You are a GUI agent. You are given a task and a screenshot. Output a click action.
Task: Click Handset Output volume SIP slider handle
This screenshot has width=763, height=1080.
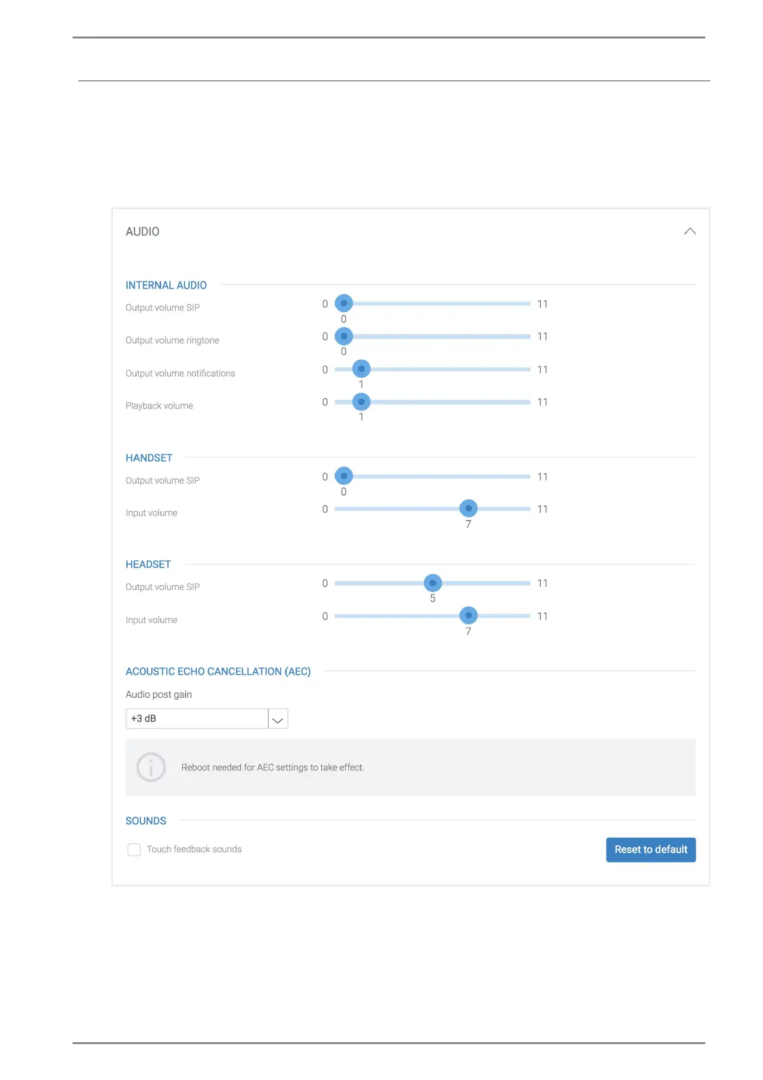coord(344,476)
